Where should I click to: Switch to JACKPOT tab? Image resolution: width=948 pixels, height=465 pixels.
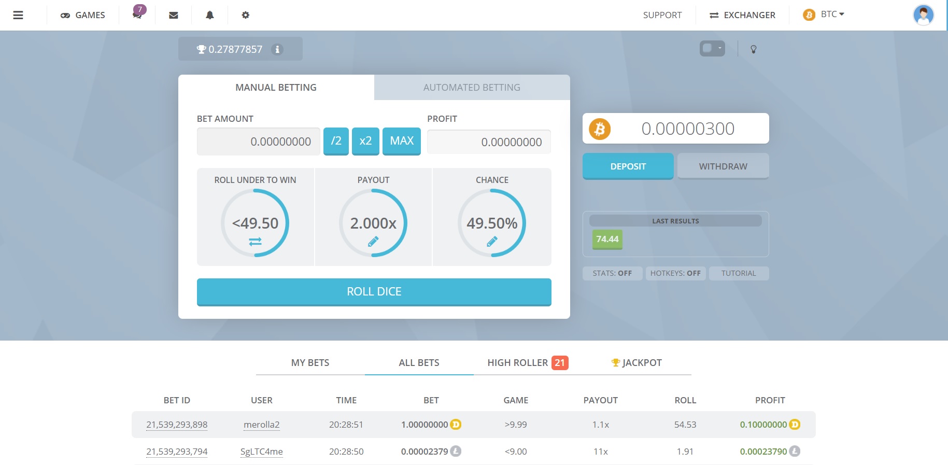click(636, 363)
